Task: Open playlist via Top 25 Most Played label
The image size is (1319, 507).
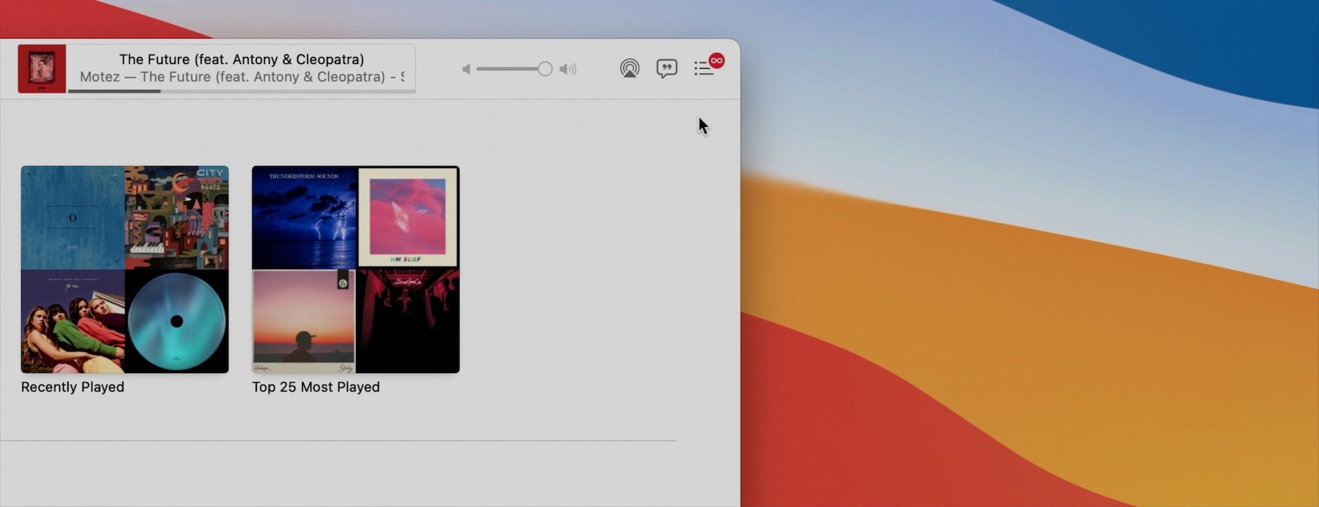Action: pyautogui.click(x=315, y=387)
